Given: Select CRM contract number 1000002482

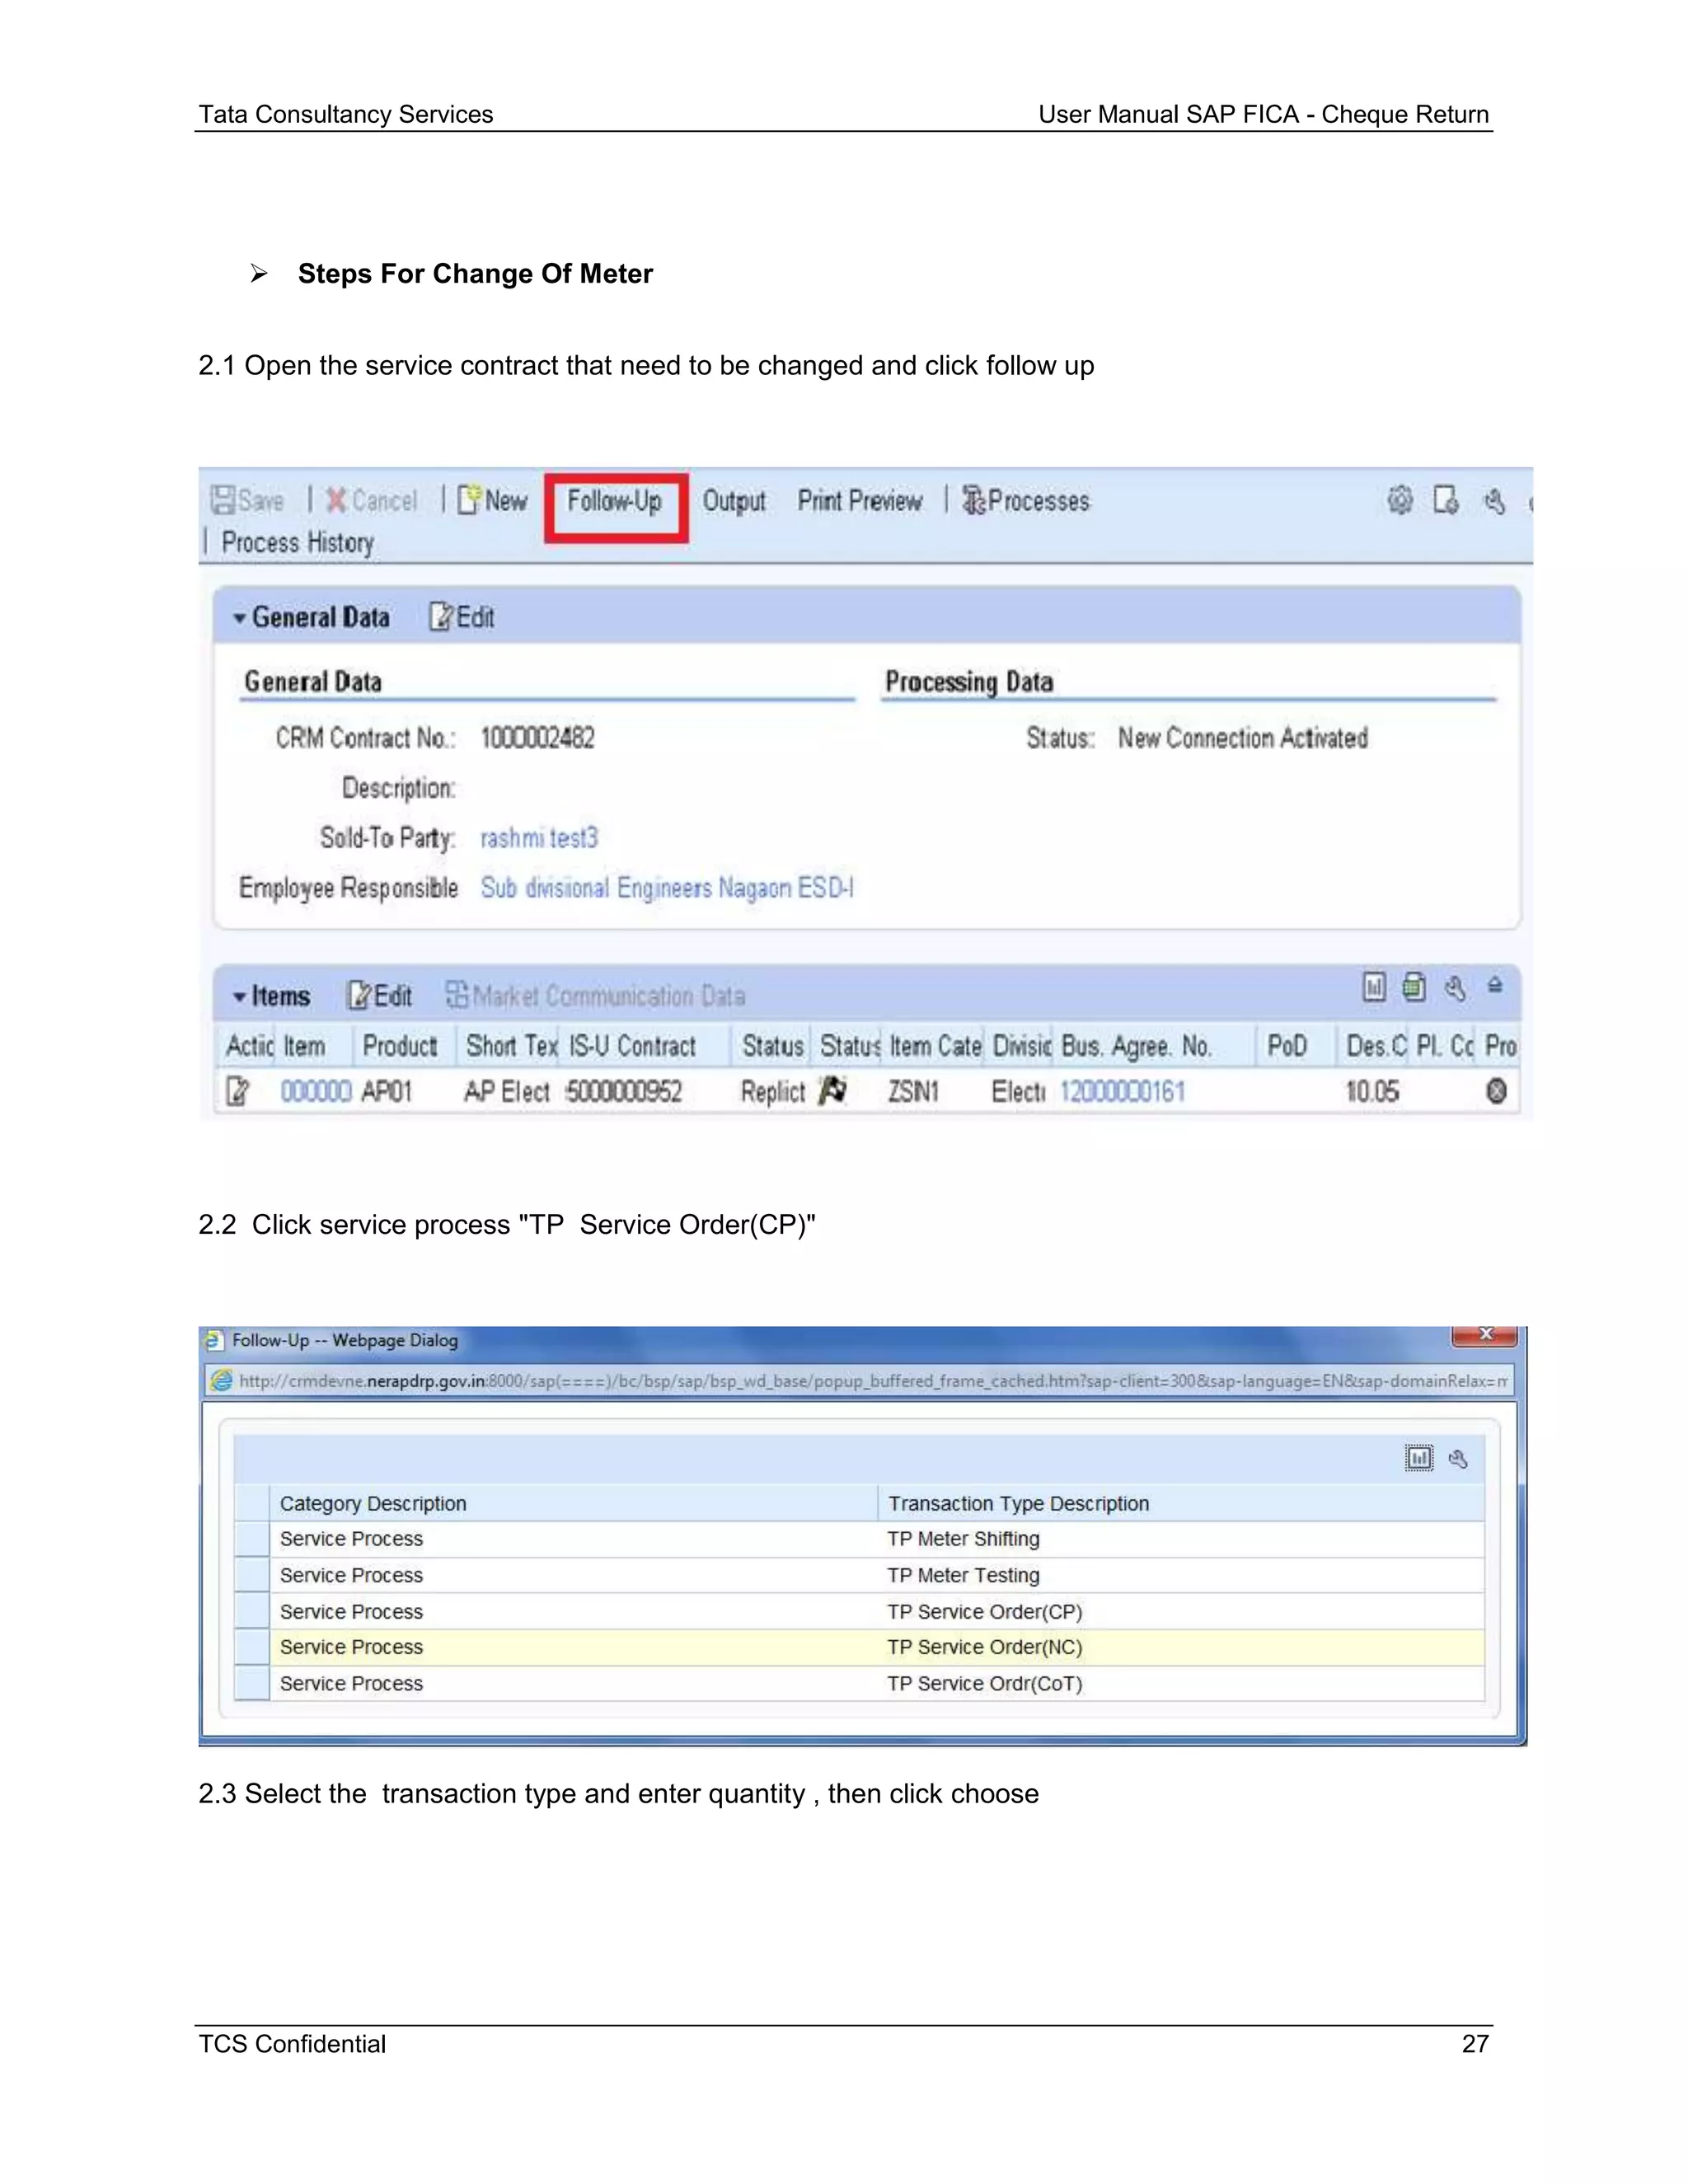Looking at the screenshot, I should 538,738.
